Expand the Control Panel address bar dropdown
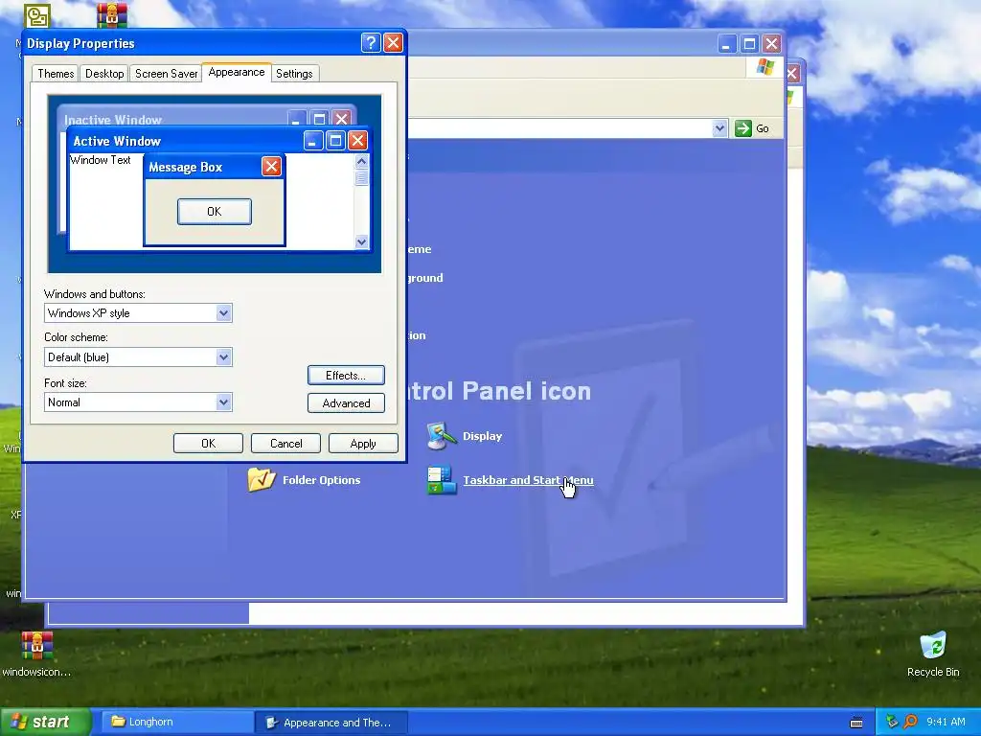The image size is (981, 736). [x=719, y=128]
